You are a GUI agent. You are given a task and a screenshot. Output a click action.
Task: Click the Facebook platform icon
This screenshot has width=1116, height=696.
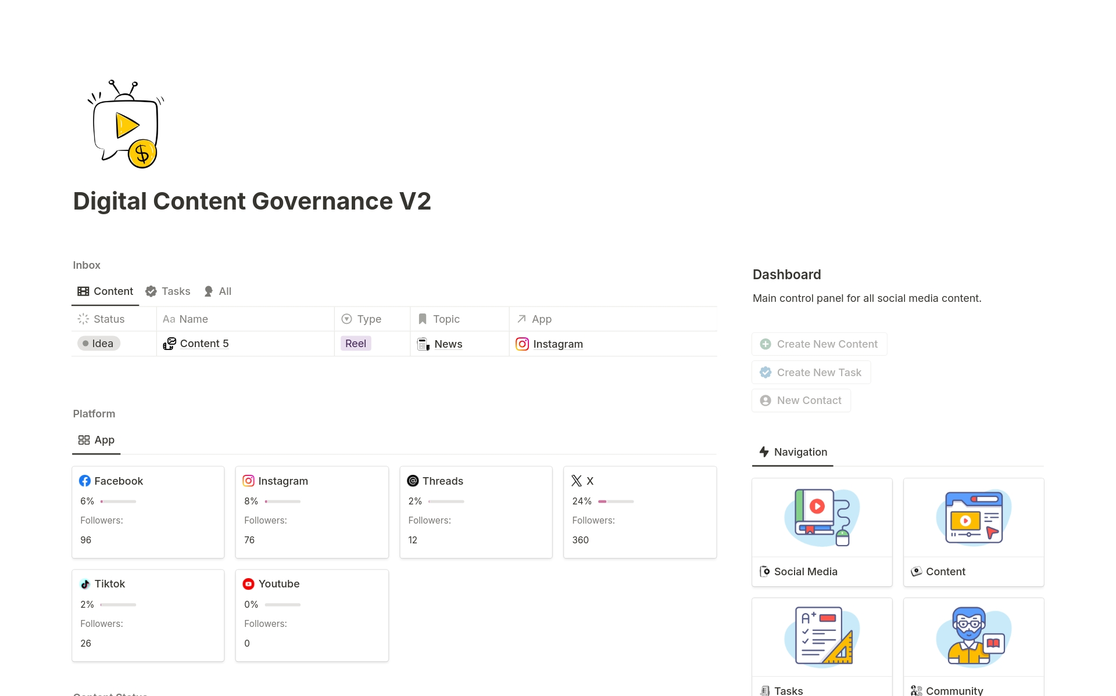click(x=85, y=480)
